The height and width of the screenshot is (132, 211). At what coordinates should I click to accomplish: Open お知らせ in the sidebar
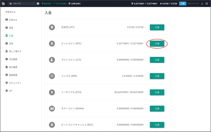11,20
